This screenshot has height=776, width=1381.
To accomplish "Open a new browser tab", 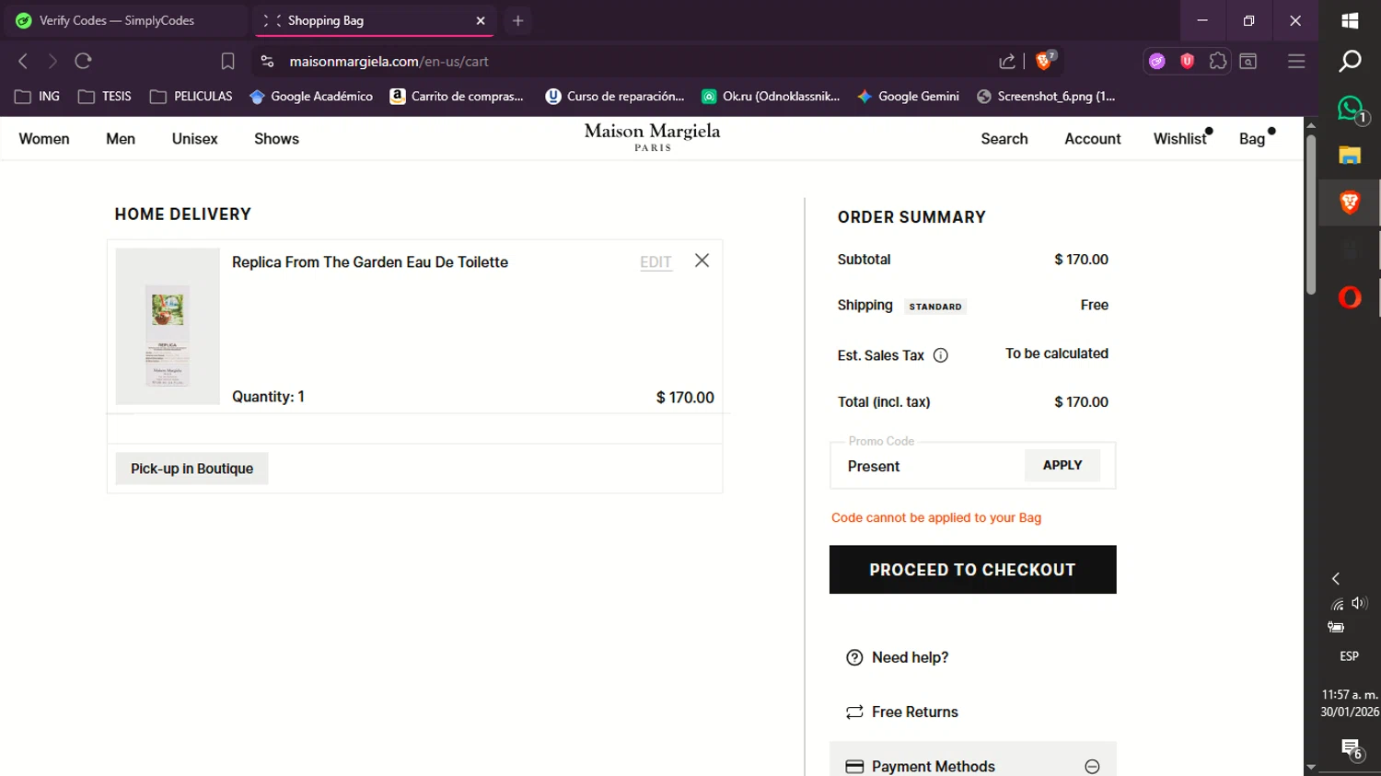I will 517,20.
